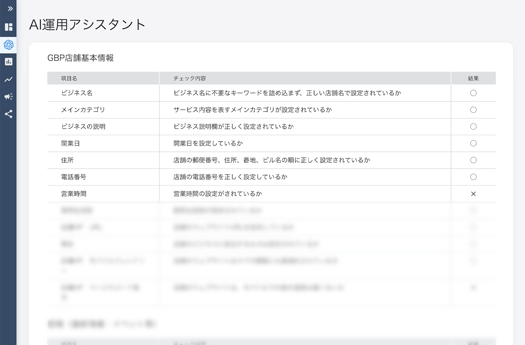Select the 営業時間 row label
The image size is (525, 345).
[x=74, y=194]
